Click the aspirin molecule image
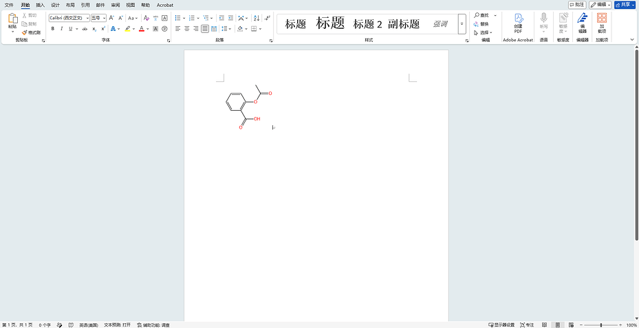Screen dimensions: 639x328 tap(248, 107)
